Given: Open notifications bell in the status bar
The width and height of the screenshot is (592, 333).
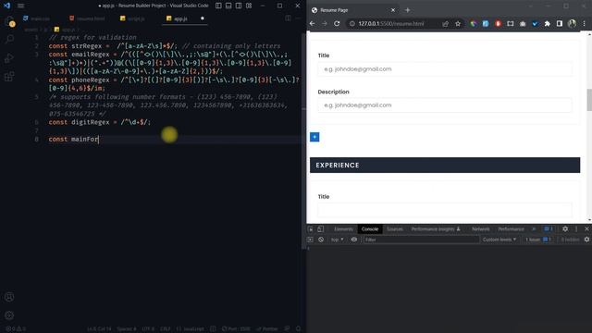Looking at the screenshot, I should coord(298,329).
